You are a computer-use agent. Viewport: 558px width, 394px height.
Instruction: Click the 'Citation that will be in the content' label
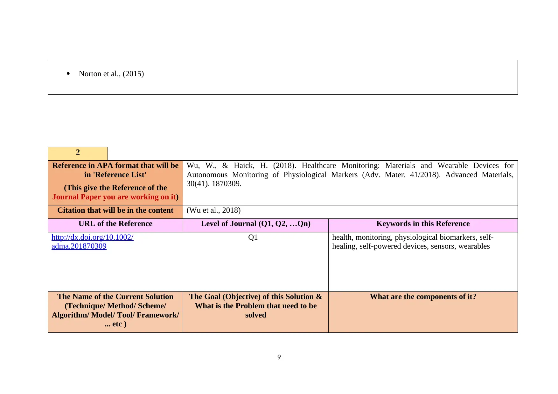115,210
